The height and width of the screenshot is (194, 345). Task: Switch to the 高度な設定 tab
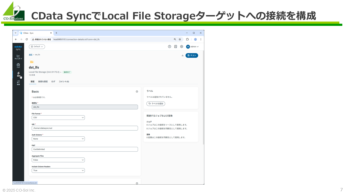click(43, 81)
